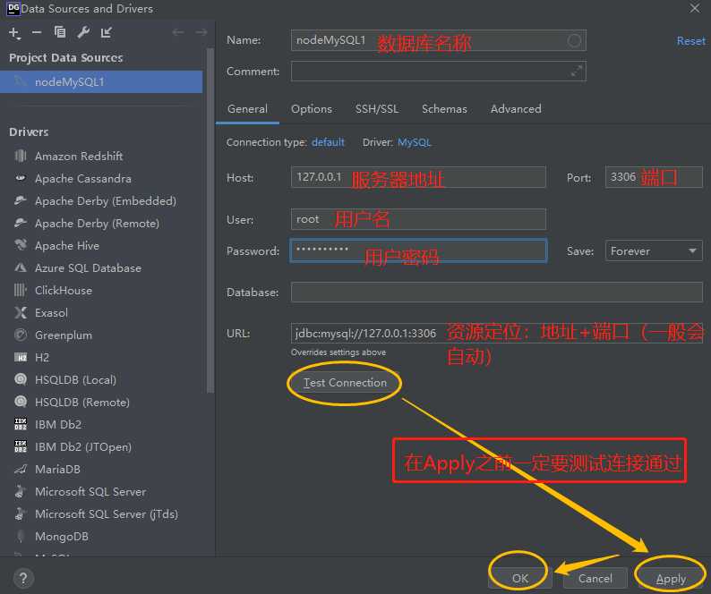Open the SSH/SSL tab
Viewport: 711px width, 594px height.
[377, 109]
